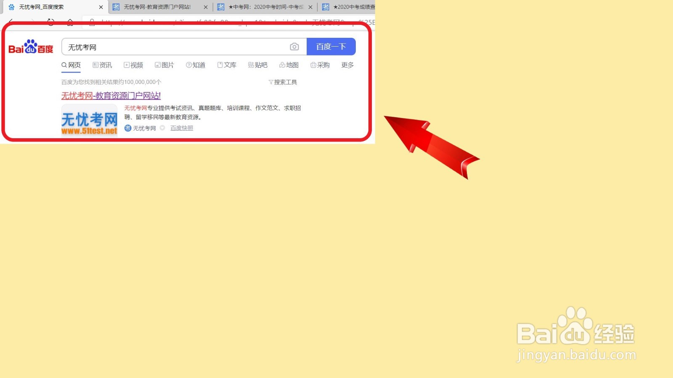Close the 无忧考网-教育资源门户网站! browser tab
The image size is (673, 378).
[206, 7]
